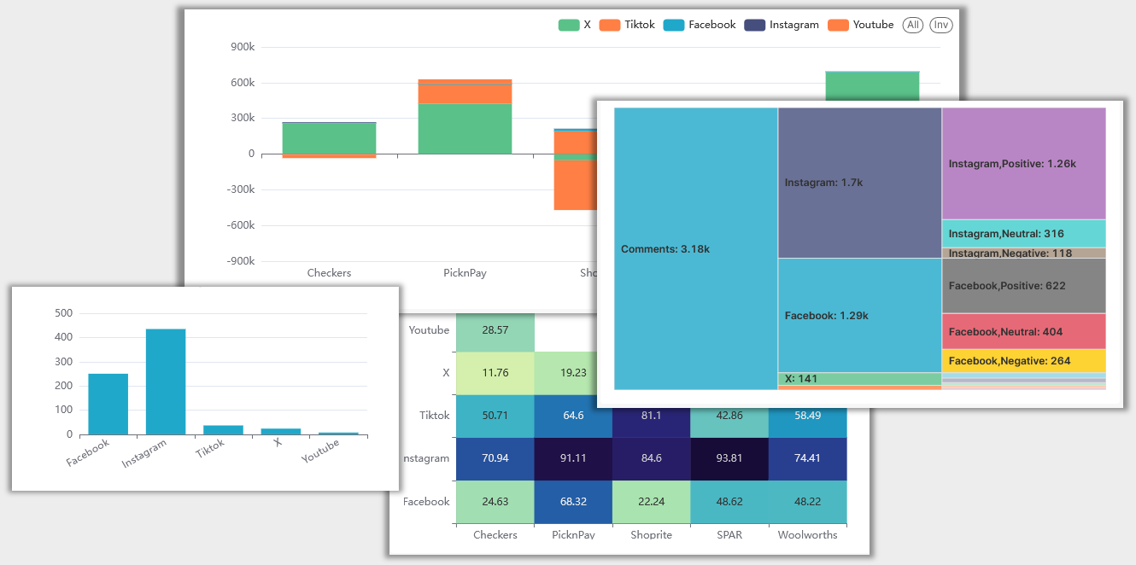The width and height of the screenshot is (1136, 565).
Task: Select the X: 141 treemap strip
Action: click(857, 378)
